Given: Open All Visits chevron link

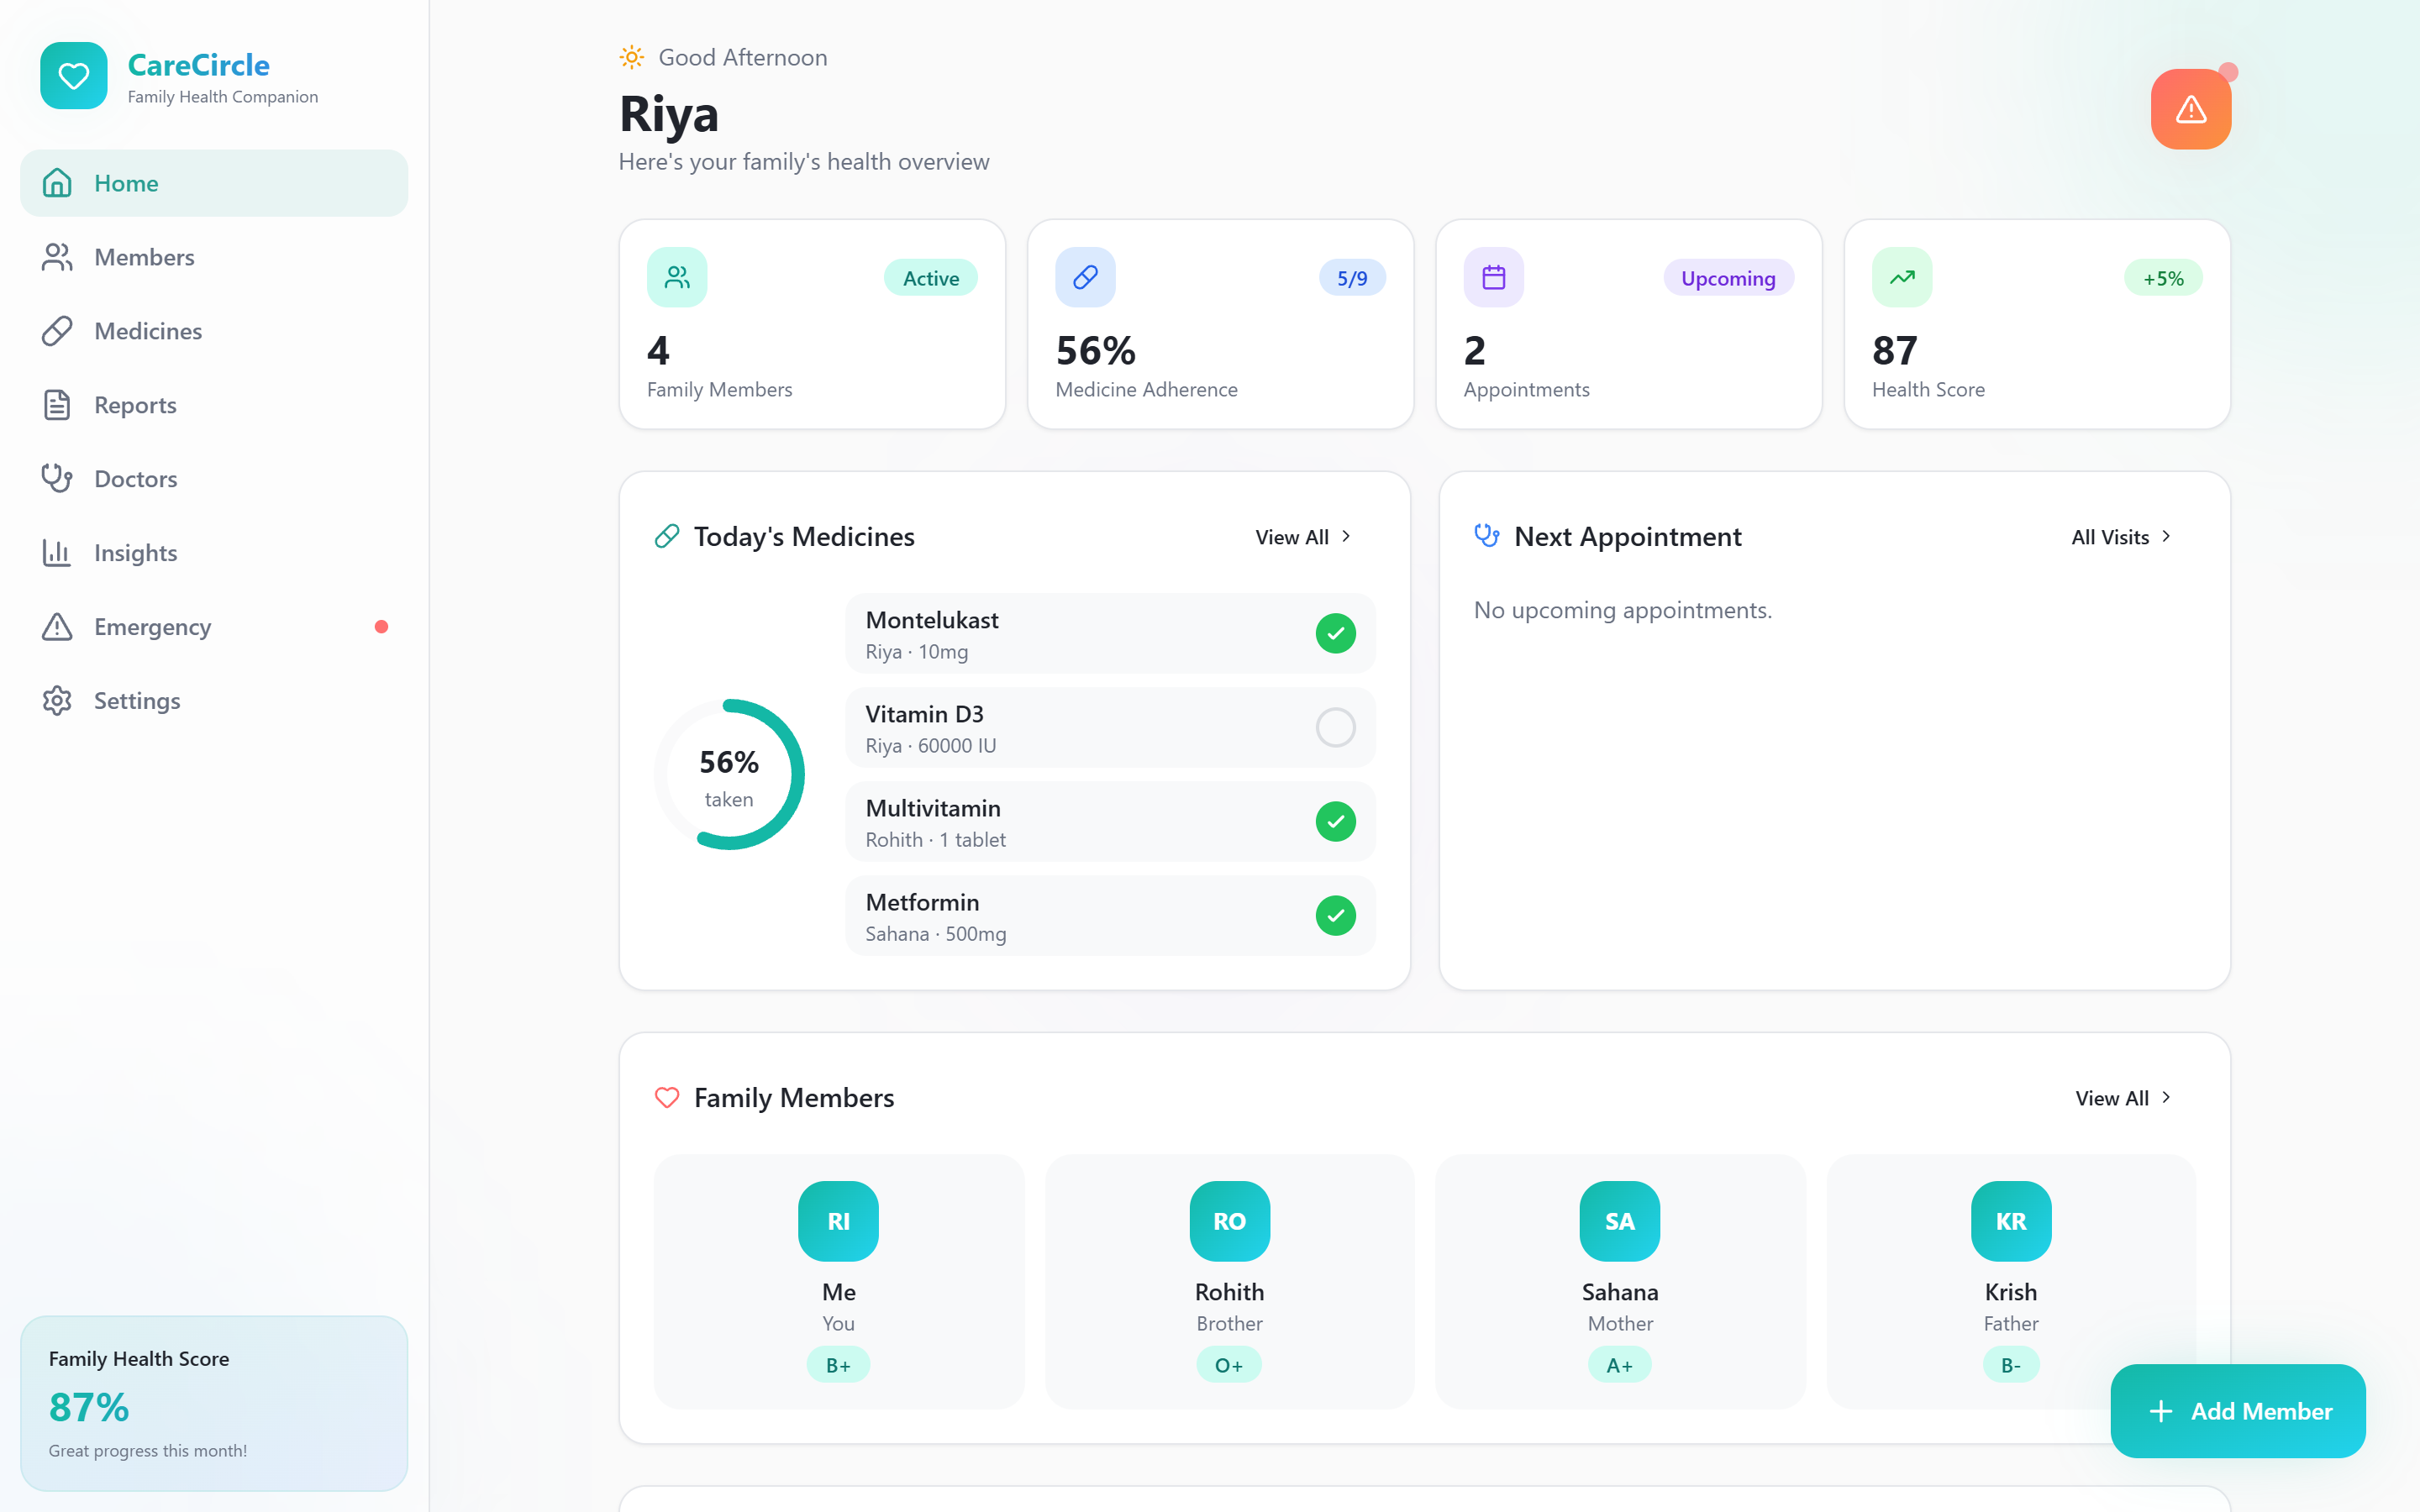Looking at the screenshot, I should click(x=2121, y=537).
